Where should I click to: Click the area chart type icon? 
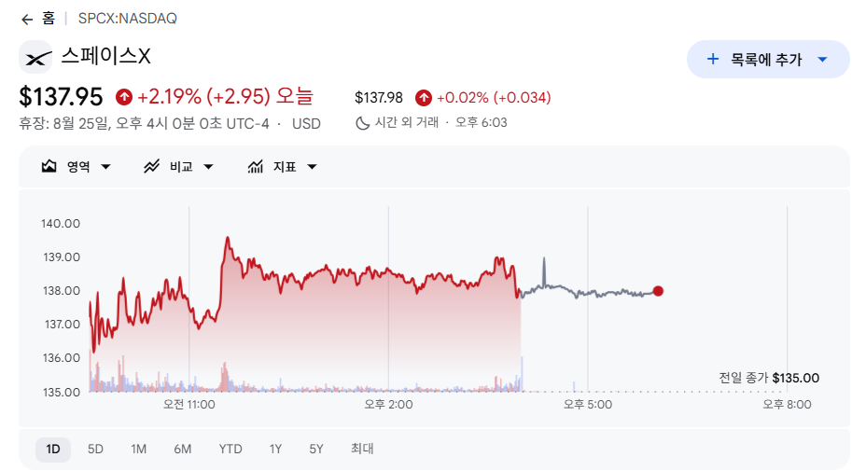point(49,166)
